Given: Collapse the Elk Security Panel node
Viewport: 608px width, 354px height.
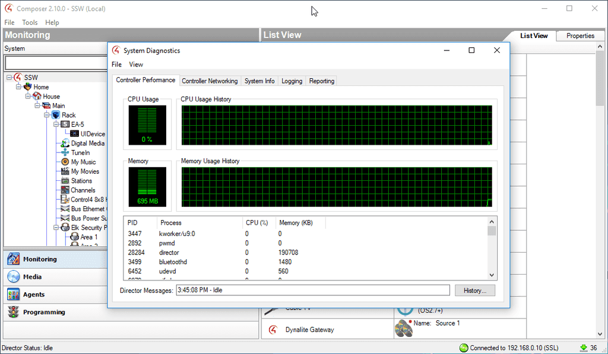Looking at the screenshot, I should (x=56, y=228).
